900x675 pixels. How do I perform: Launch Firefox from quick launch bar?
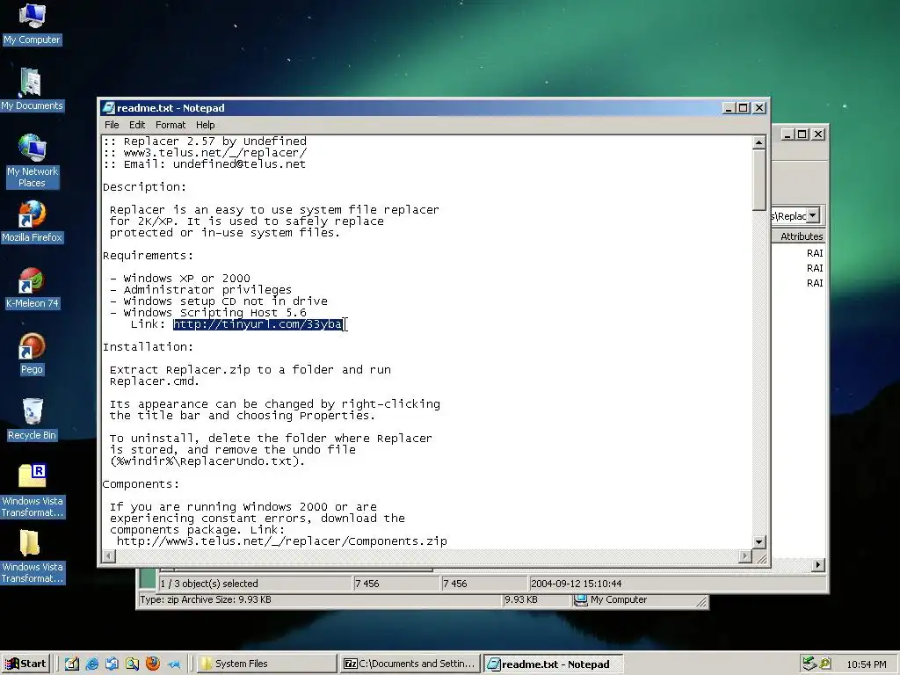pyautogui.click(x=153, y=664)
